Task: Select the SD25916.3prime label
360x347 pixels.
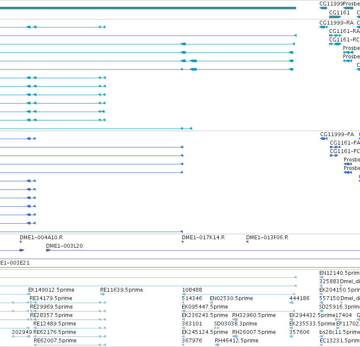Action: [x=340, y=306]
